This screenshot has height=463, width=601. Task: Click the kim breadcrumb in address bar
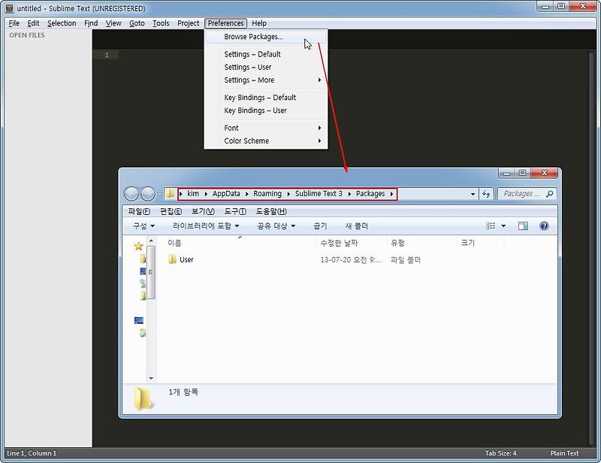tap(193, 194)
